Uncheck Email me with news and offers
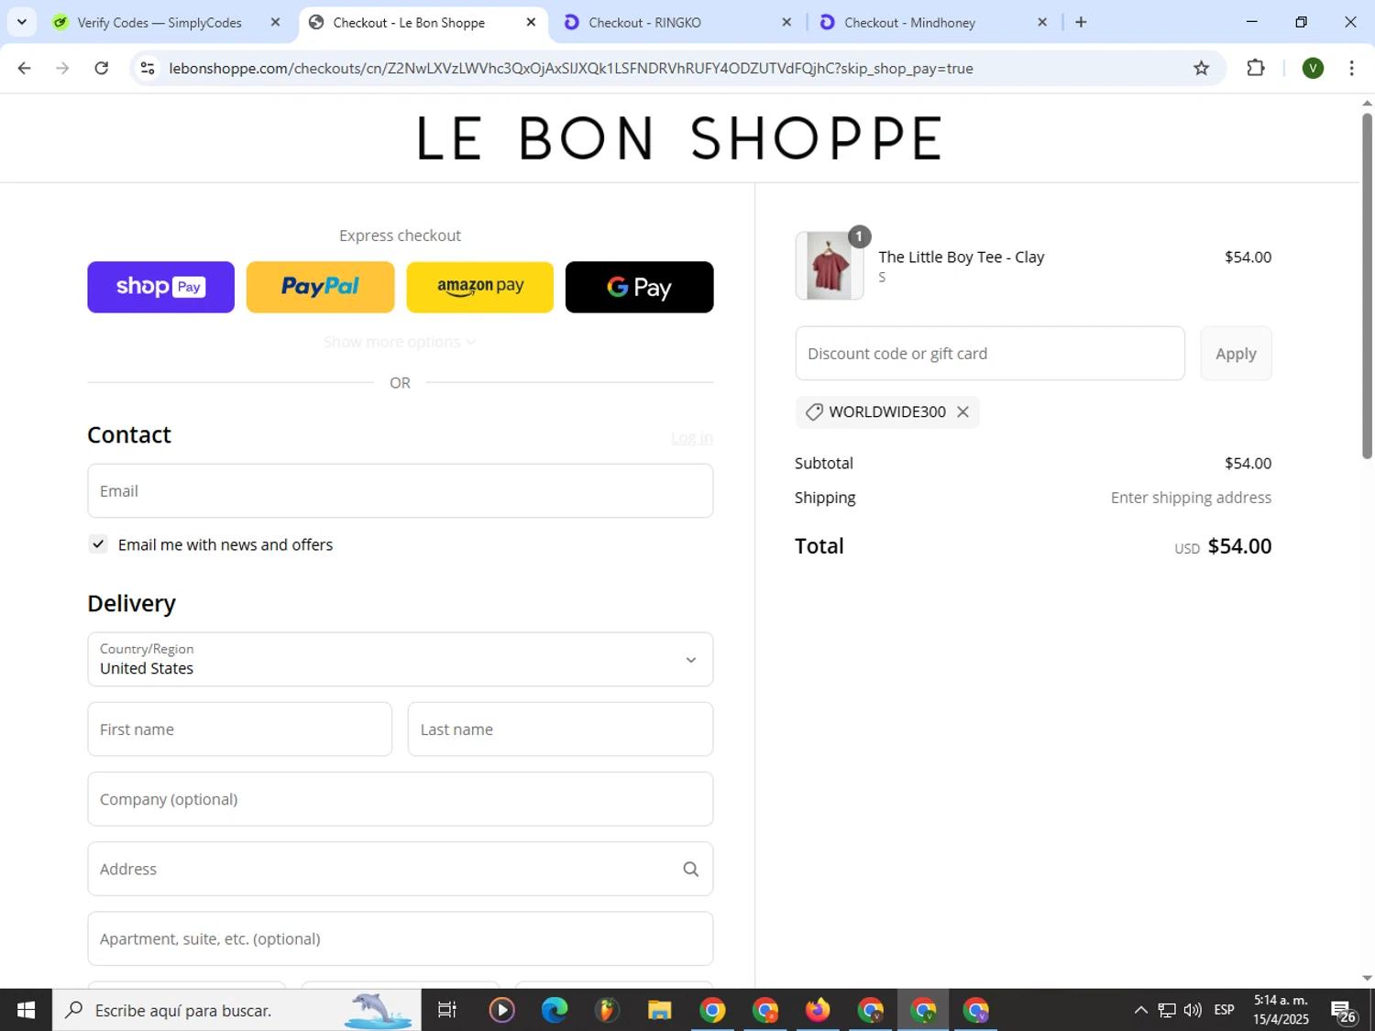Image resolution: width=1375 pixels, height=1031 pixels. [x=98, y=543]
